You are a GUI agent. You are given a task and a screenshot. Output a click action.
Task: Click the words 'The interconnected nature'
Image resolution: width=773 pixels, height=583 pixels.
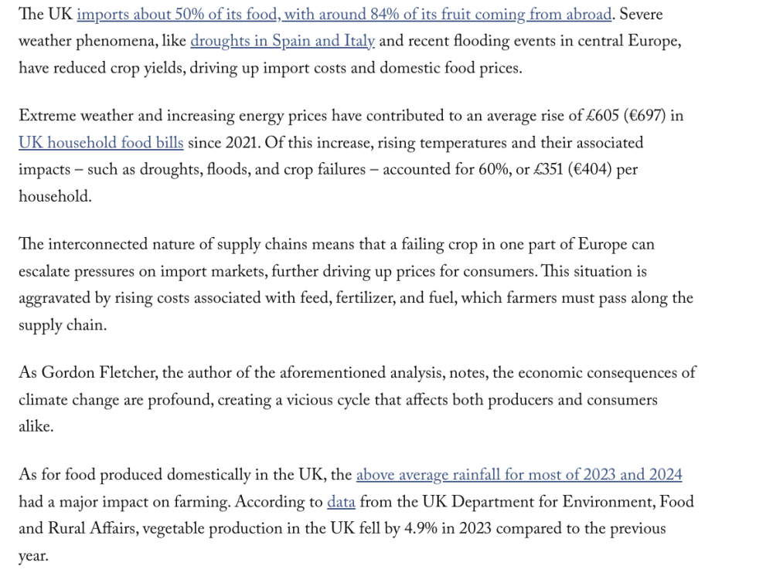(x=107, y=244)
